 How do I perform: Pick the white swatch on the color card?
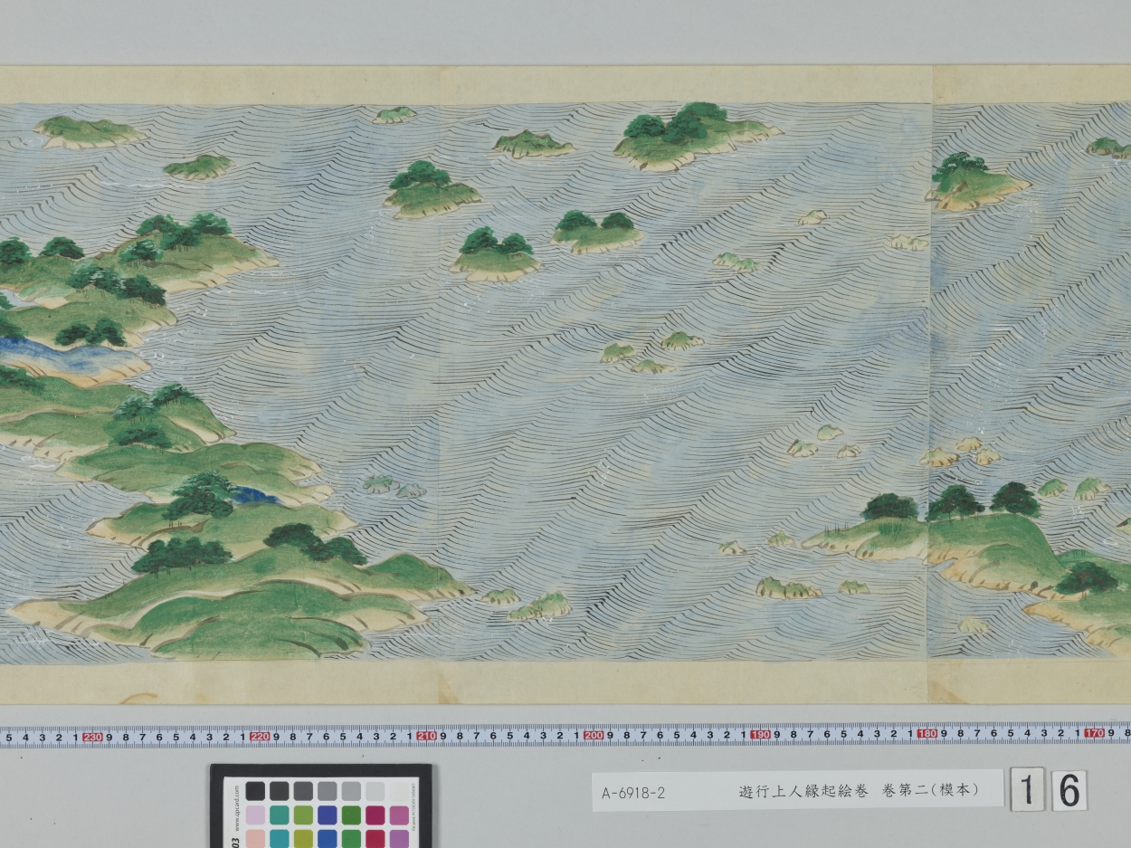click(399, 791)
